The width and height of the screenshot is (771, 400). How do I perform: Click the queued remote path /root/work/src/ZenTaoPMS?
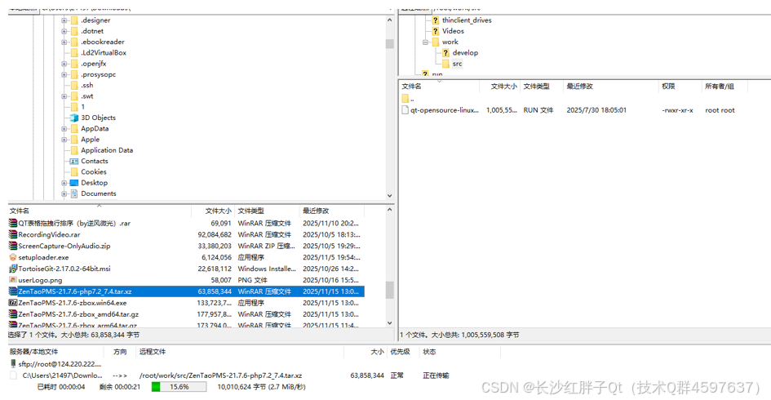click(x=220, y=376)
